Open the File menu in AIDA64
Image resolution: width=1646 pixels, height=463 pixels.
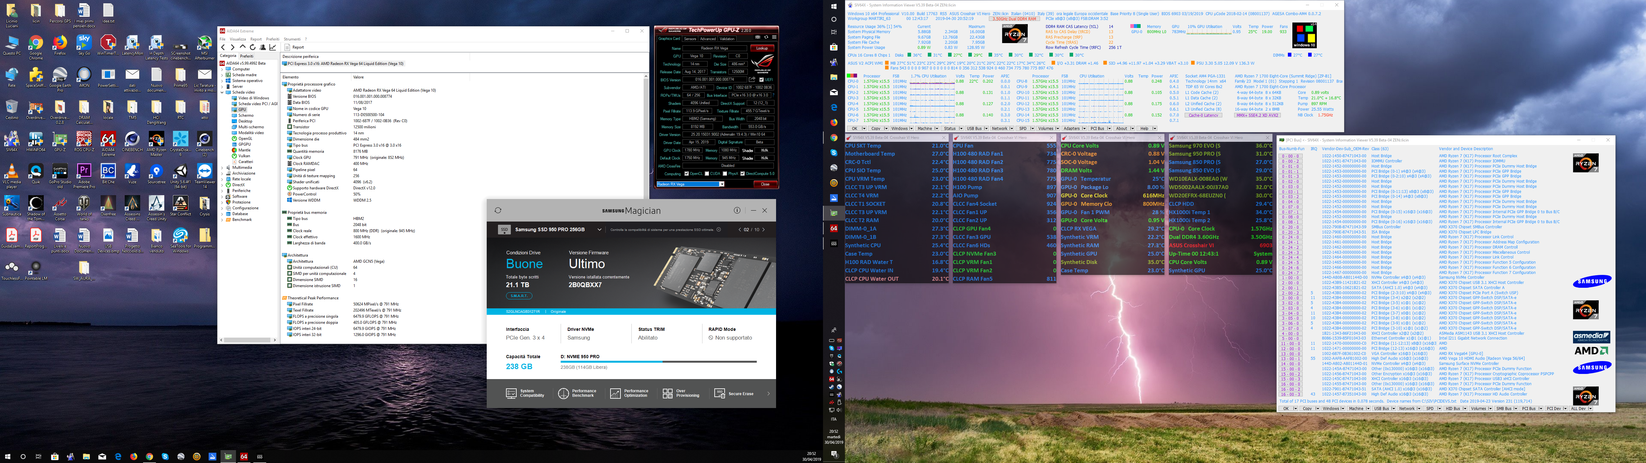(223, 39)
